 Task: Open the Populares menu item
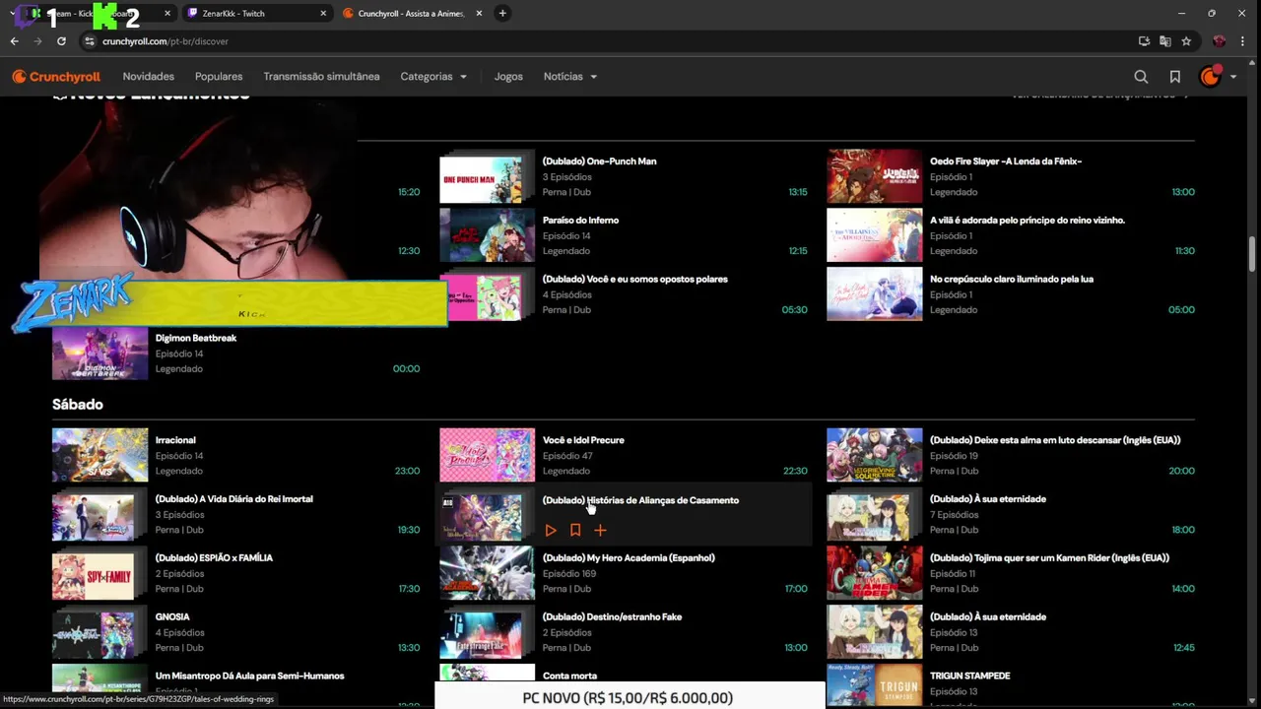click(219, 77)
